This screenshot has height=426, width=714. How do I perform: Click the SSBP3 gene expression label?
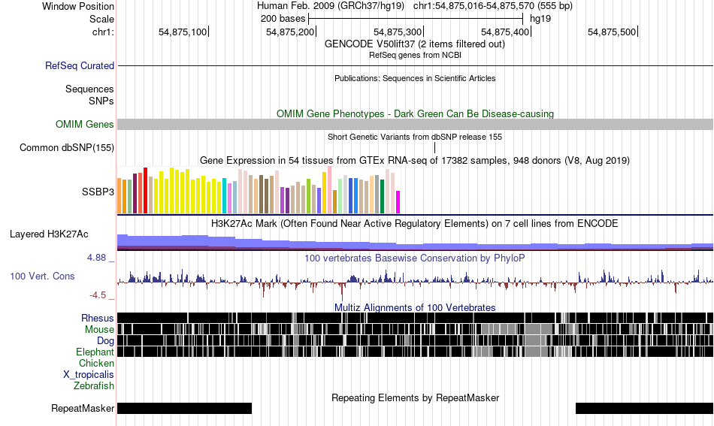coord(98,192)
